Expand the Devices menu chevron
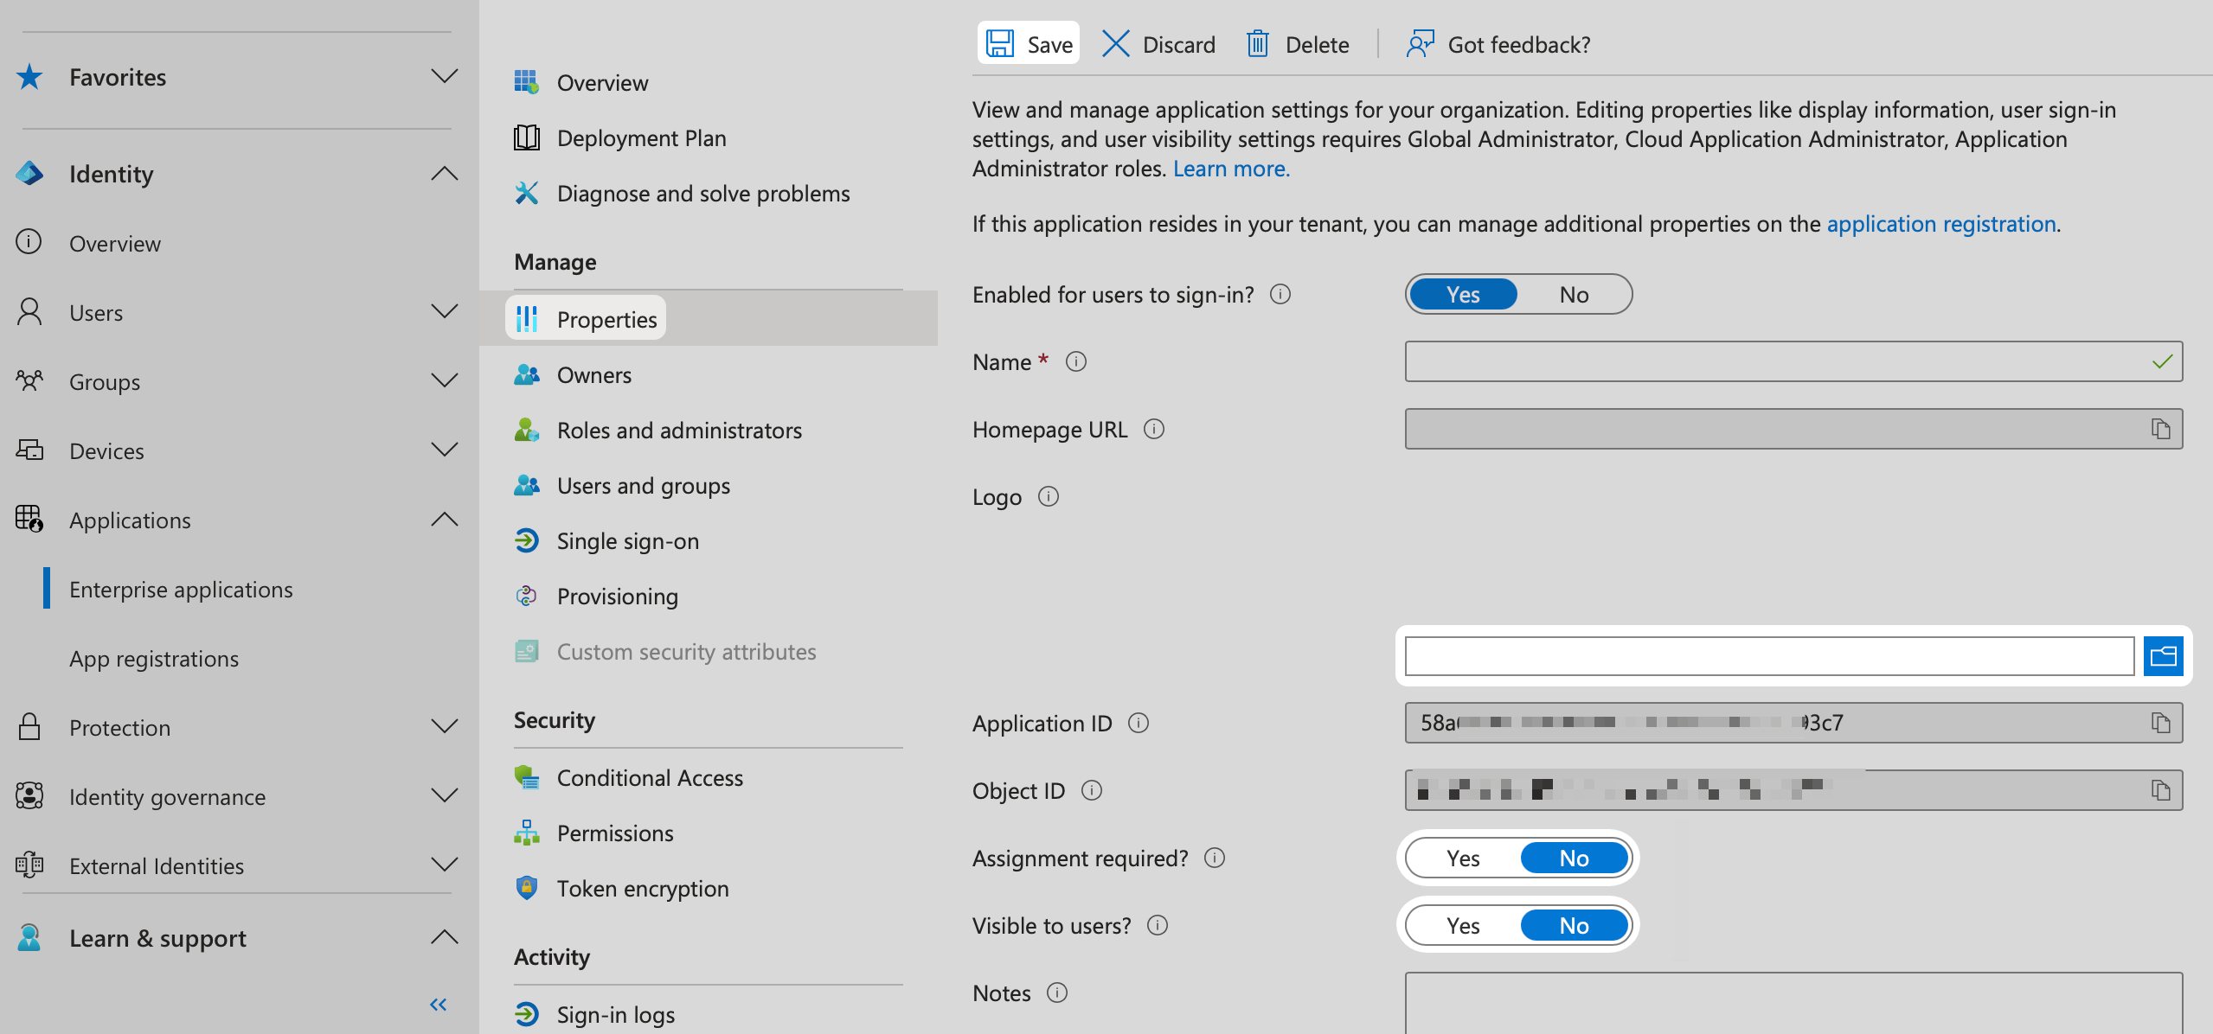 [x=445, y=450]
